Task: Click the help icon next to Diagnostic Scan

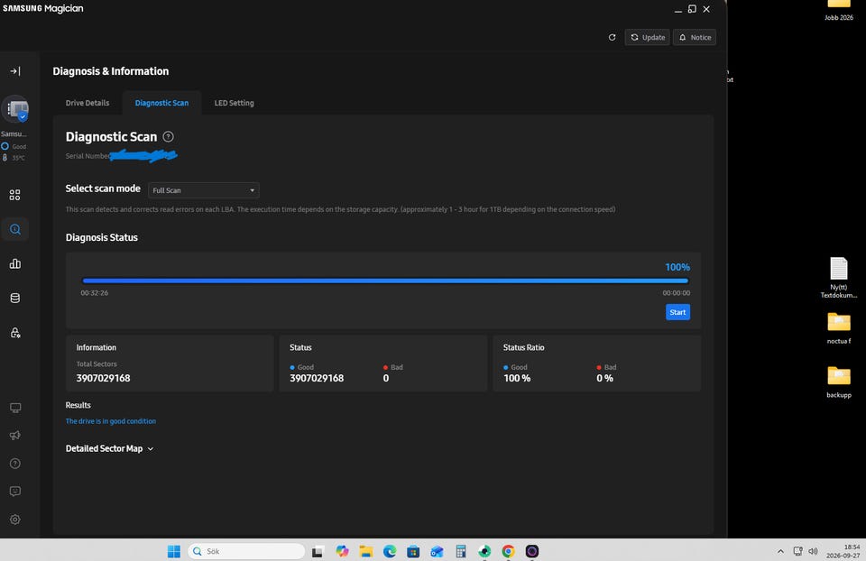Action: (169, 136)
